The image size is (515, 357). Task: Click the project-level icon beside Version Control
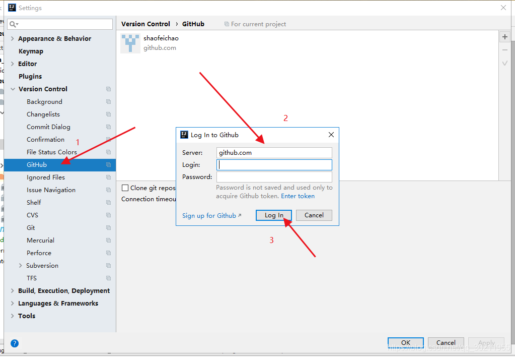(108, 89)
